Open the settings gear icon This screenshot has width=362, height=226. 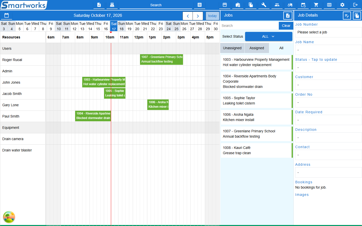[342, 5]
